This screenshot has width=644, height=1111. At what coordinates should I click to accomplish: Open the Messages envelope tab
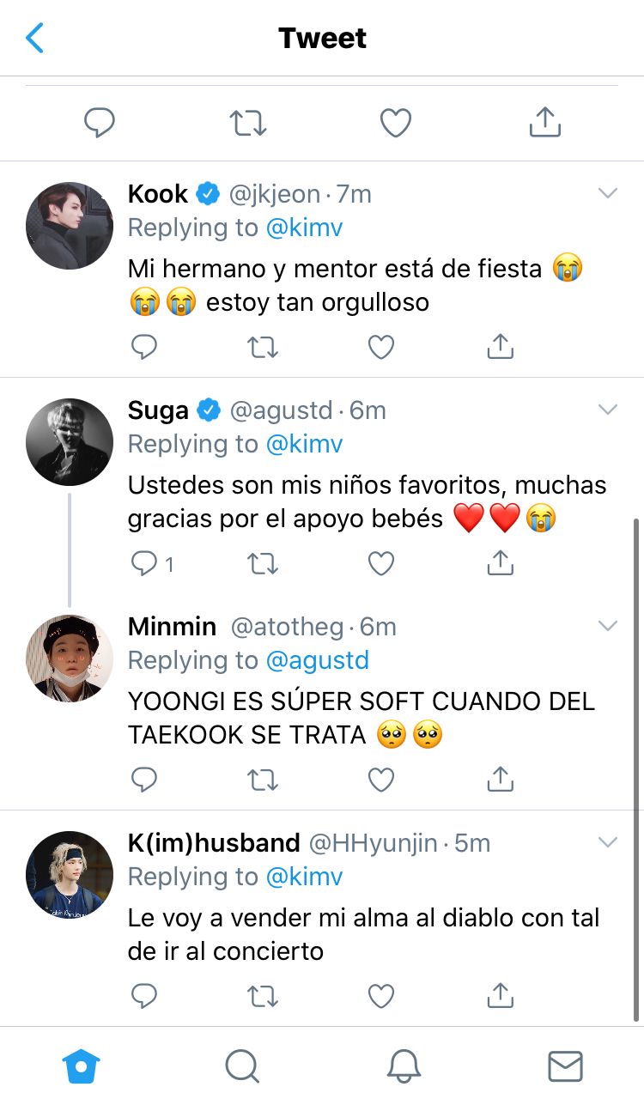tap(565, 1067)
